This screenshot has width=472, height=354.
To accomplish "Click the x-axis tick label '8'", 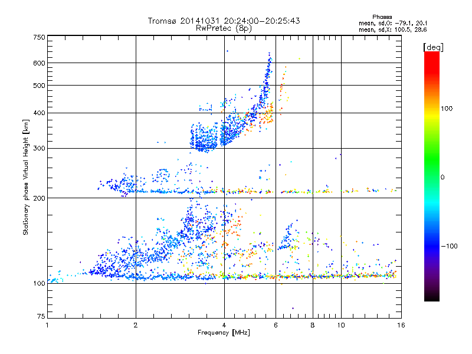I will (313, 325).
